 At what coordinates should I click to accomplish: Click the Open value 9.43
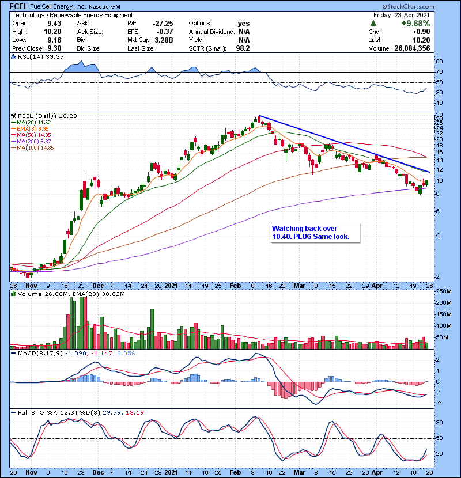[54, 24]
